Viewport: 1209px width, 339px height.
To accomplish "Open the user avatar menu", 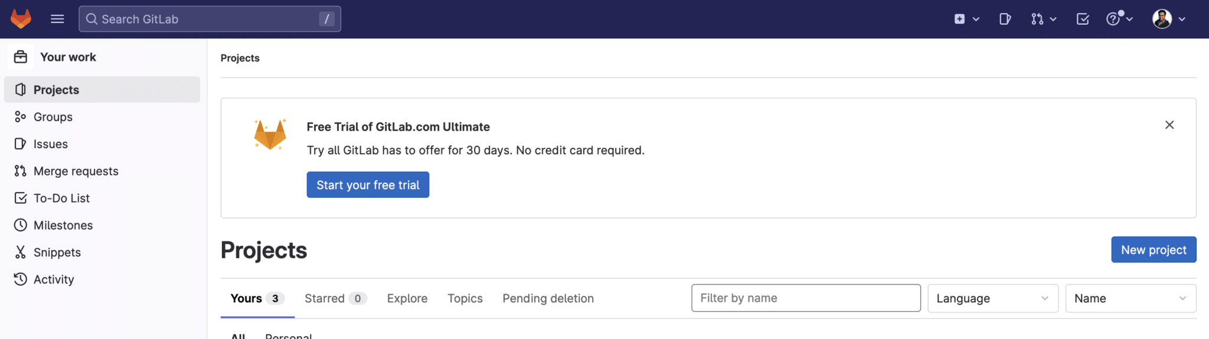I will (x=1169, y=19).
